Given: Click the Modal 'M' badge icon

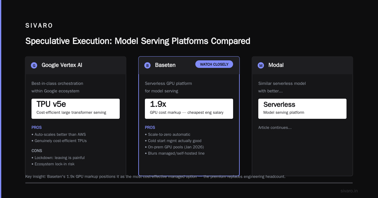Looking at the screenshot, I should coord(261,65).
